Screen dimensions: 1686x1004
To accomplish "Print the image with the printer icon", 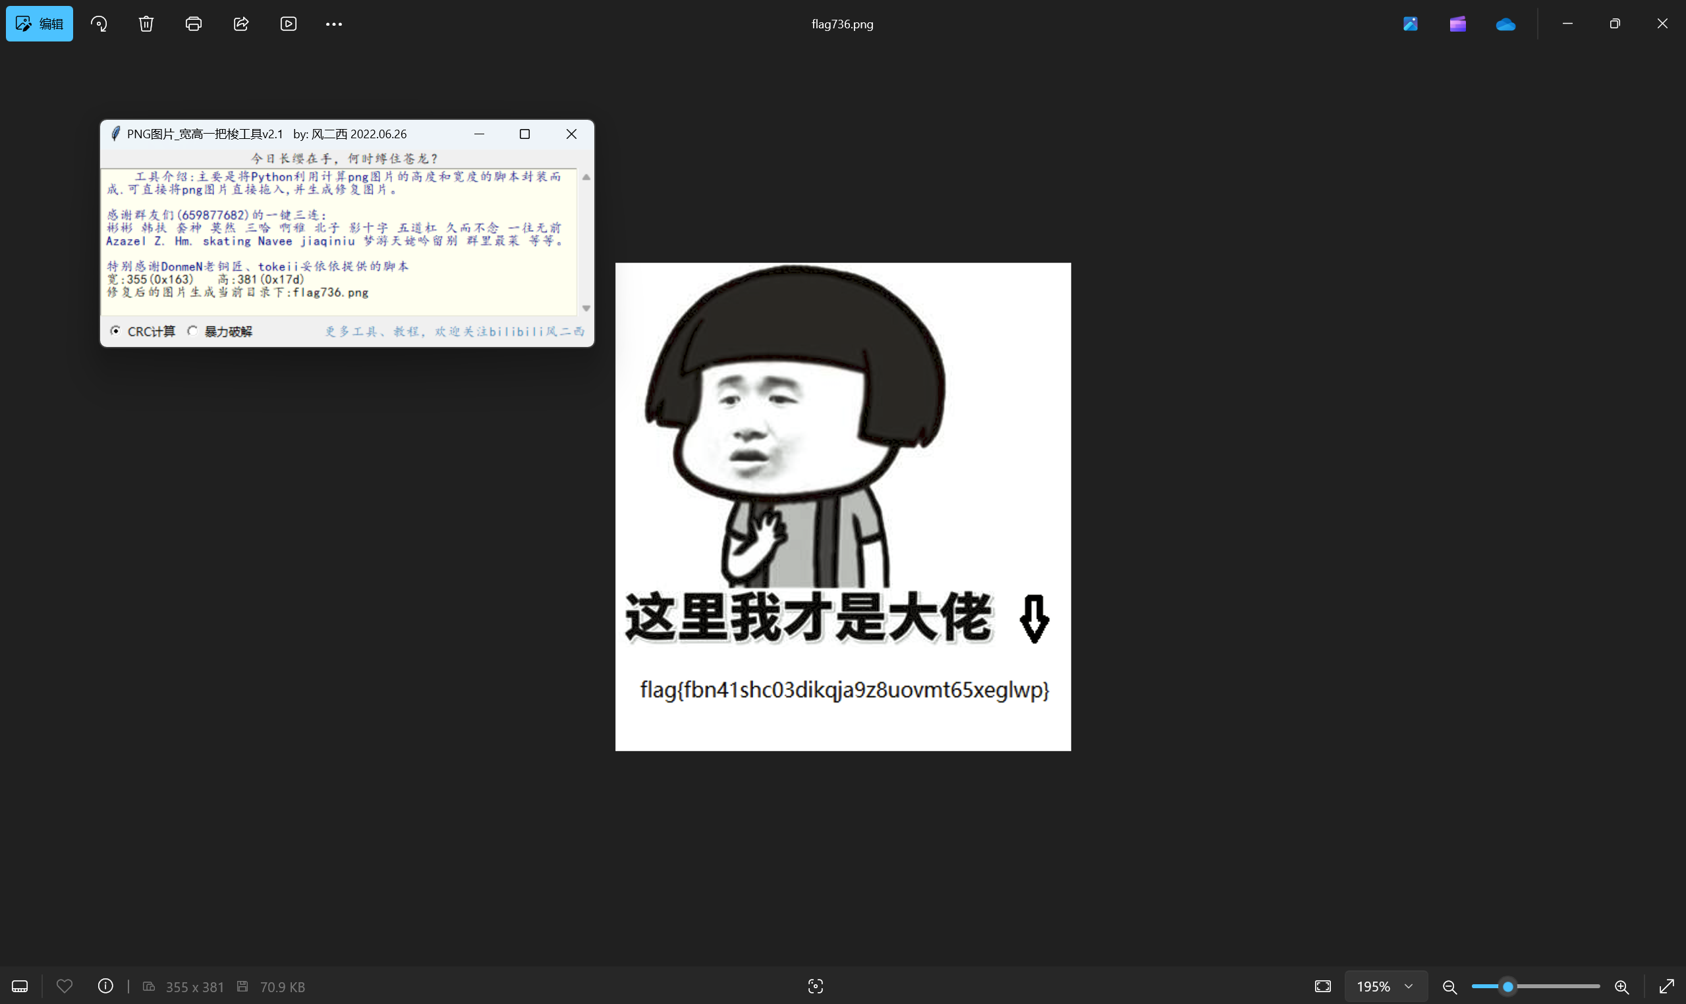I will 194,24.
